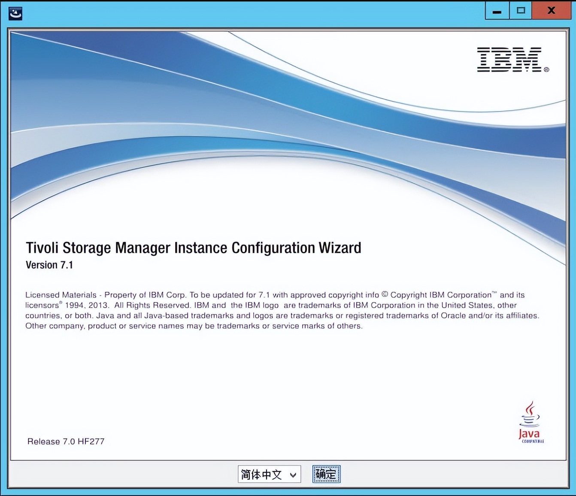Image resolution: width=576 pixels, height=496 pixels.
Task: Click the IBM logo
Action: [513, 60]
